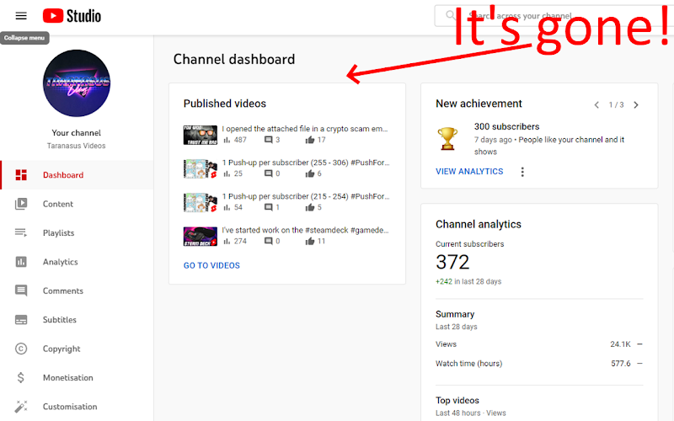This screenshot has height=421, width=674.
Task: Click VIEW ANALYTICS link
Action: click(x=469, y=172)
